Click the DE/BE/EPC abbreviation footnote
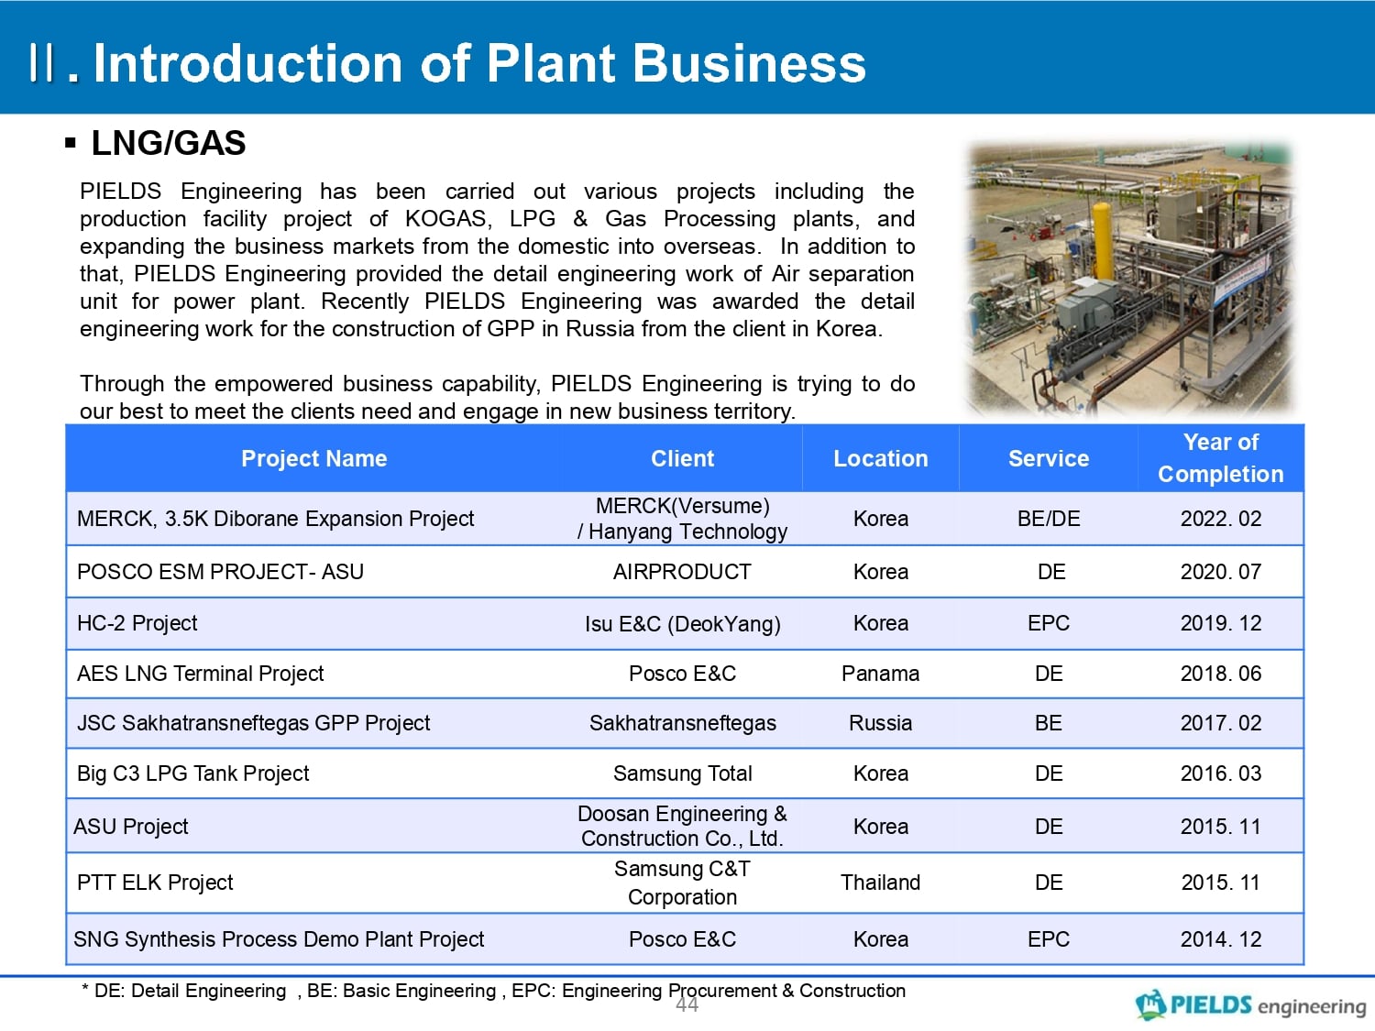This screenshot has height=1031, width=1375. [493, 991]
